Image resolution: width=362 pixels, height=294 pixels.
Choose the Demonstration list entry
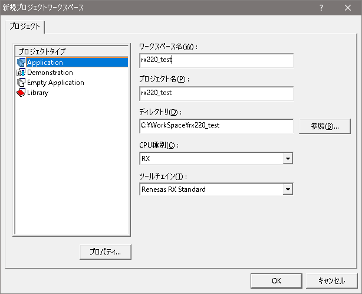tap(50, 73)
